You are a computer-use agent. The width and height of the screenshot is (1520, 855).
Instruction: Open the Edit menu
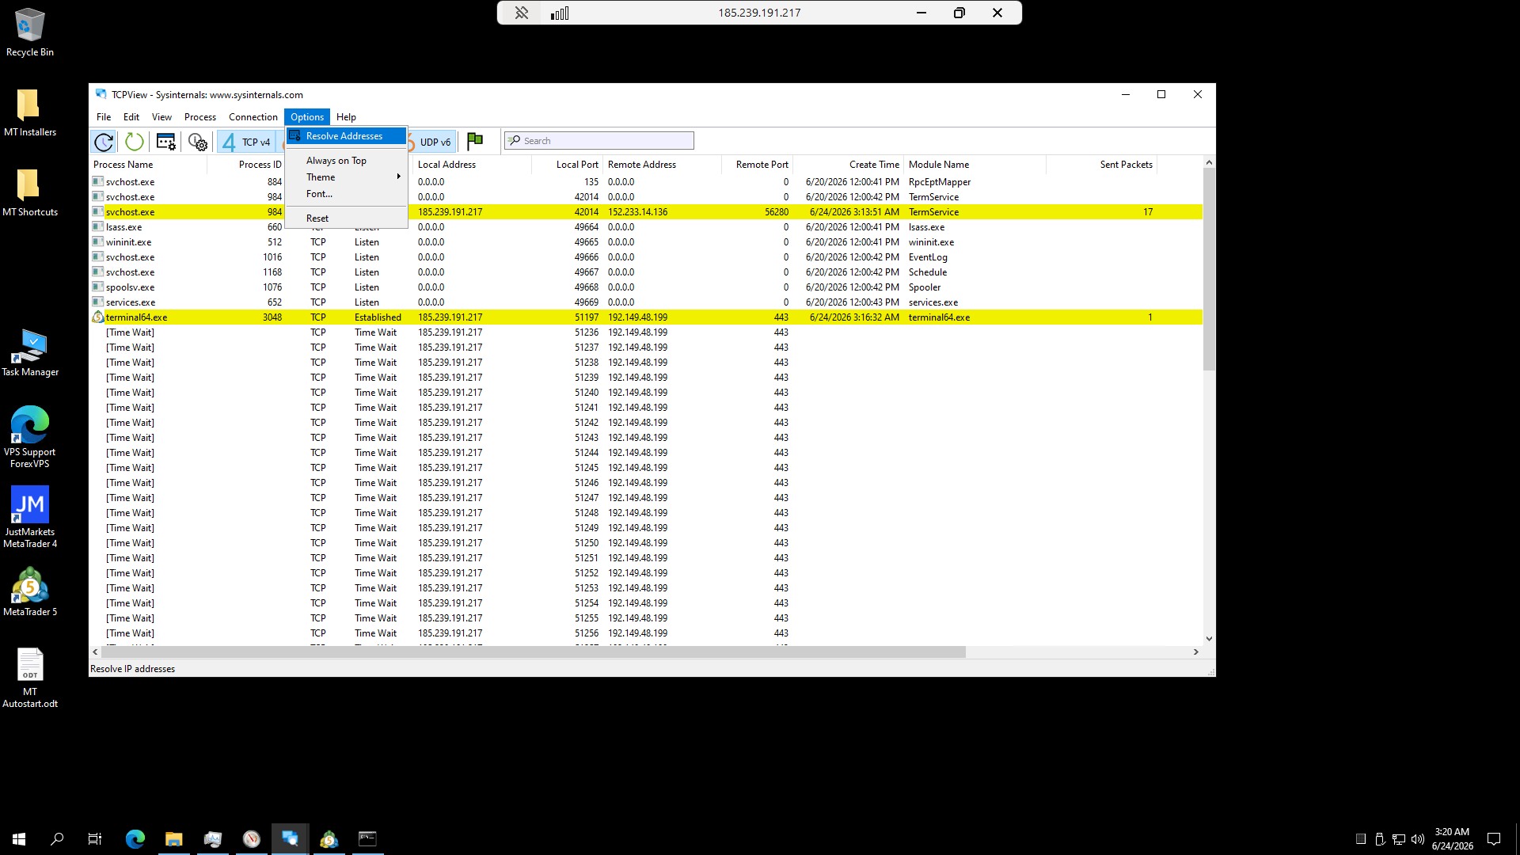coord(131,117)
